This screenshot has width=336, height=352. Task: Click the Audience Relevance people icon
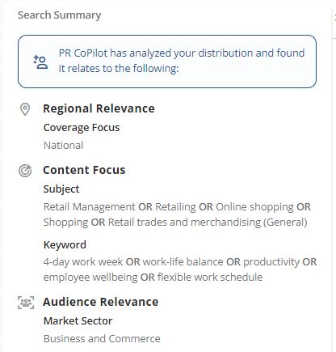[26, 303]
